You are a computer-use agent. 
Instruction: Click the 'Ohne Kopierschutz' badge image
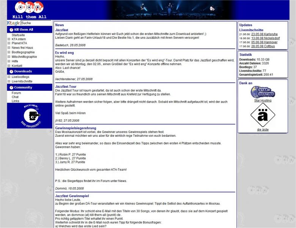pyautogui.click(x=30, y=116)
